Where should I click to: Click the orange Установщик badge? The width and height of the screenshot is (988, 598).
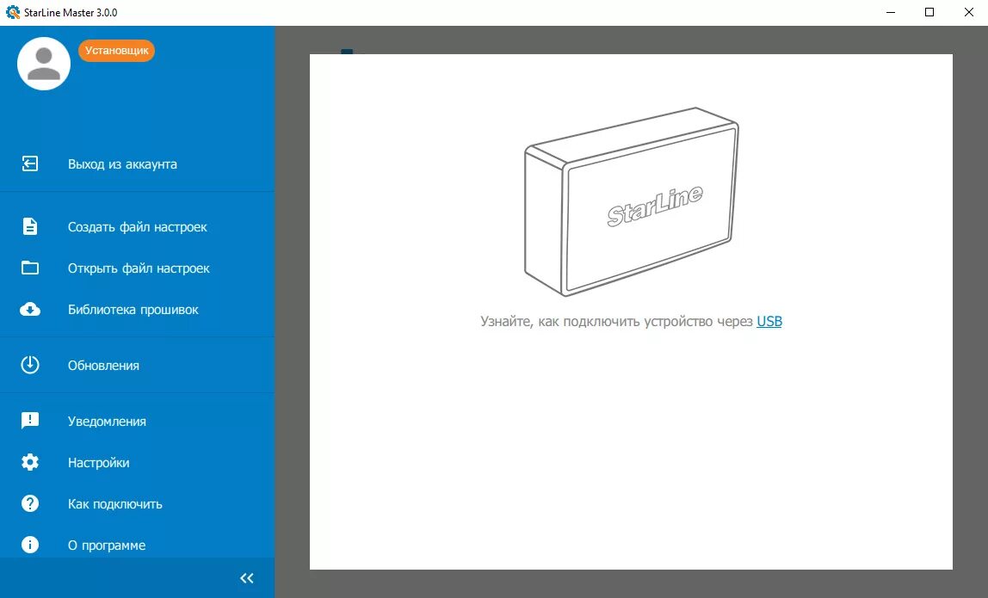[x=116, y=51]
